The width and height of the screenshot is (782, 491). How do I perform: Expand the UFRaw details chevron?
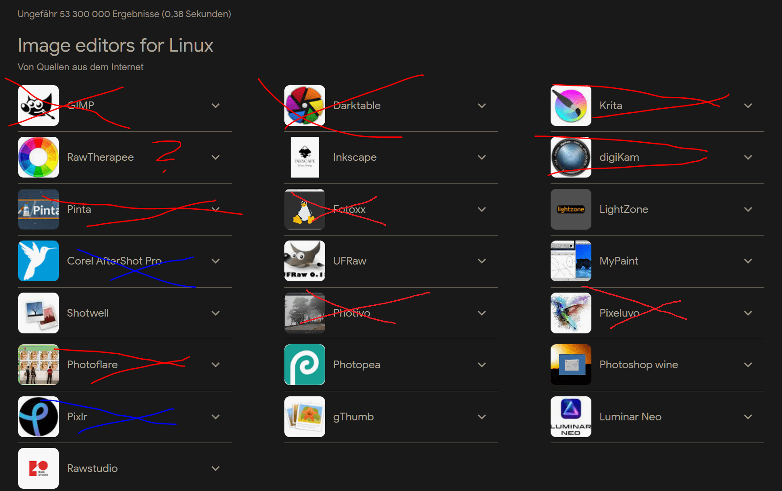(x=482, y=261)
